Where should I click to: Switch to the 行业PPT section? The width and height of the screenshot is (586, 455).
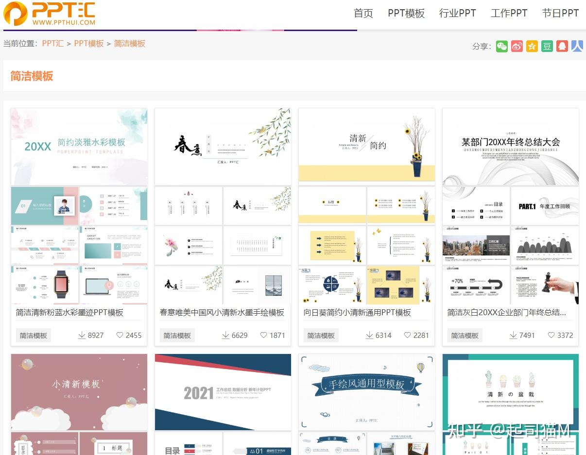[x=457, y=13]
